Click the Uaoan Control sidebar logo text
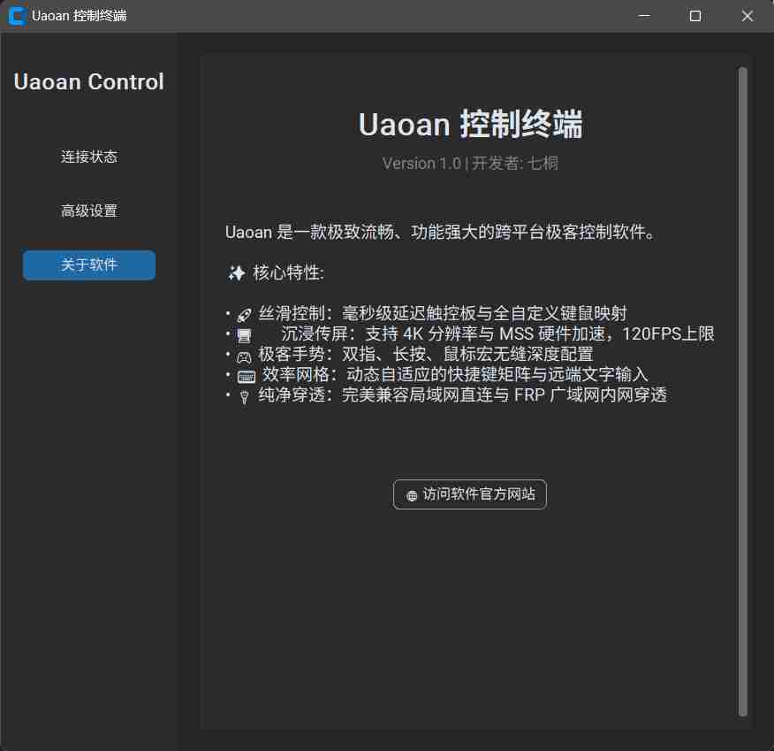This screenshot has width=774, height=751. pos(88,81)
